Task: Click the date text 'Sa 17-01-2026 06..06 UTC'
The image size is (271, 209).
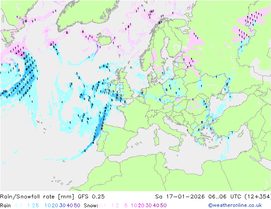Action: click(198, 196)
